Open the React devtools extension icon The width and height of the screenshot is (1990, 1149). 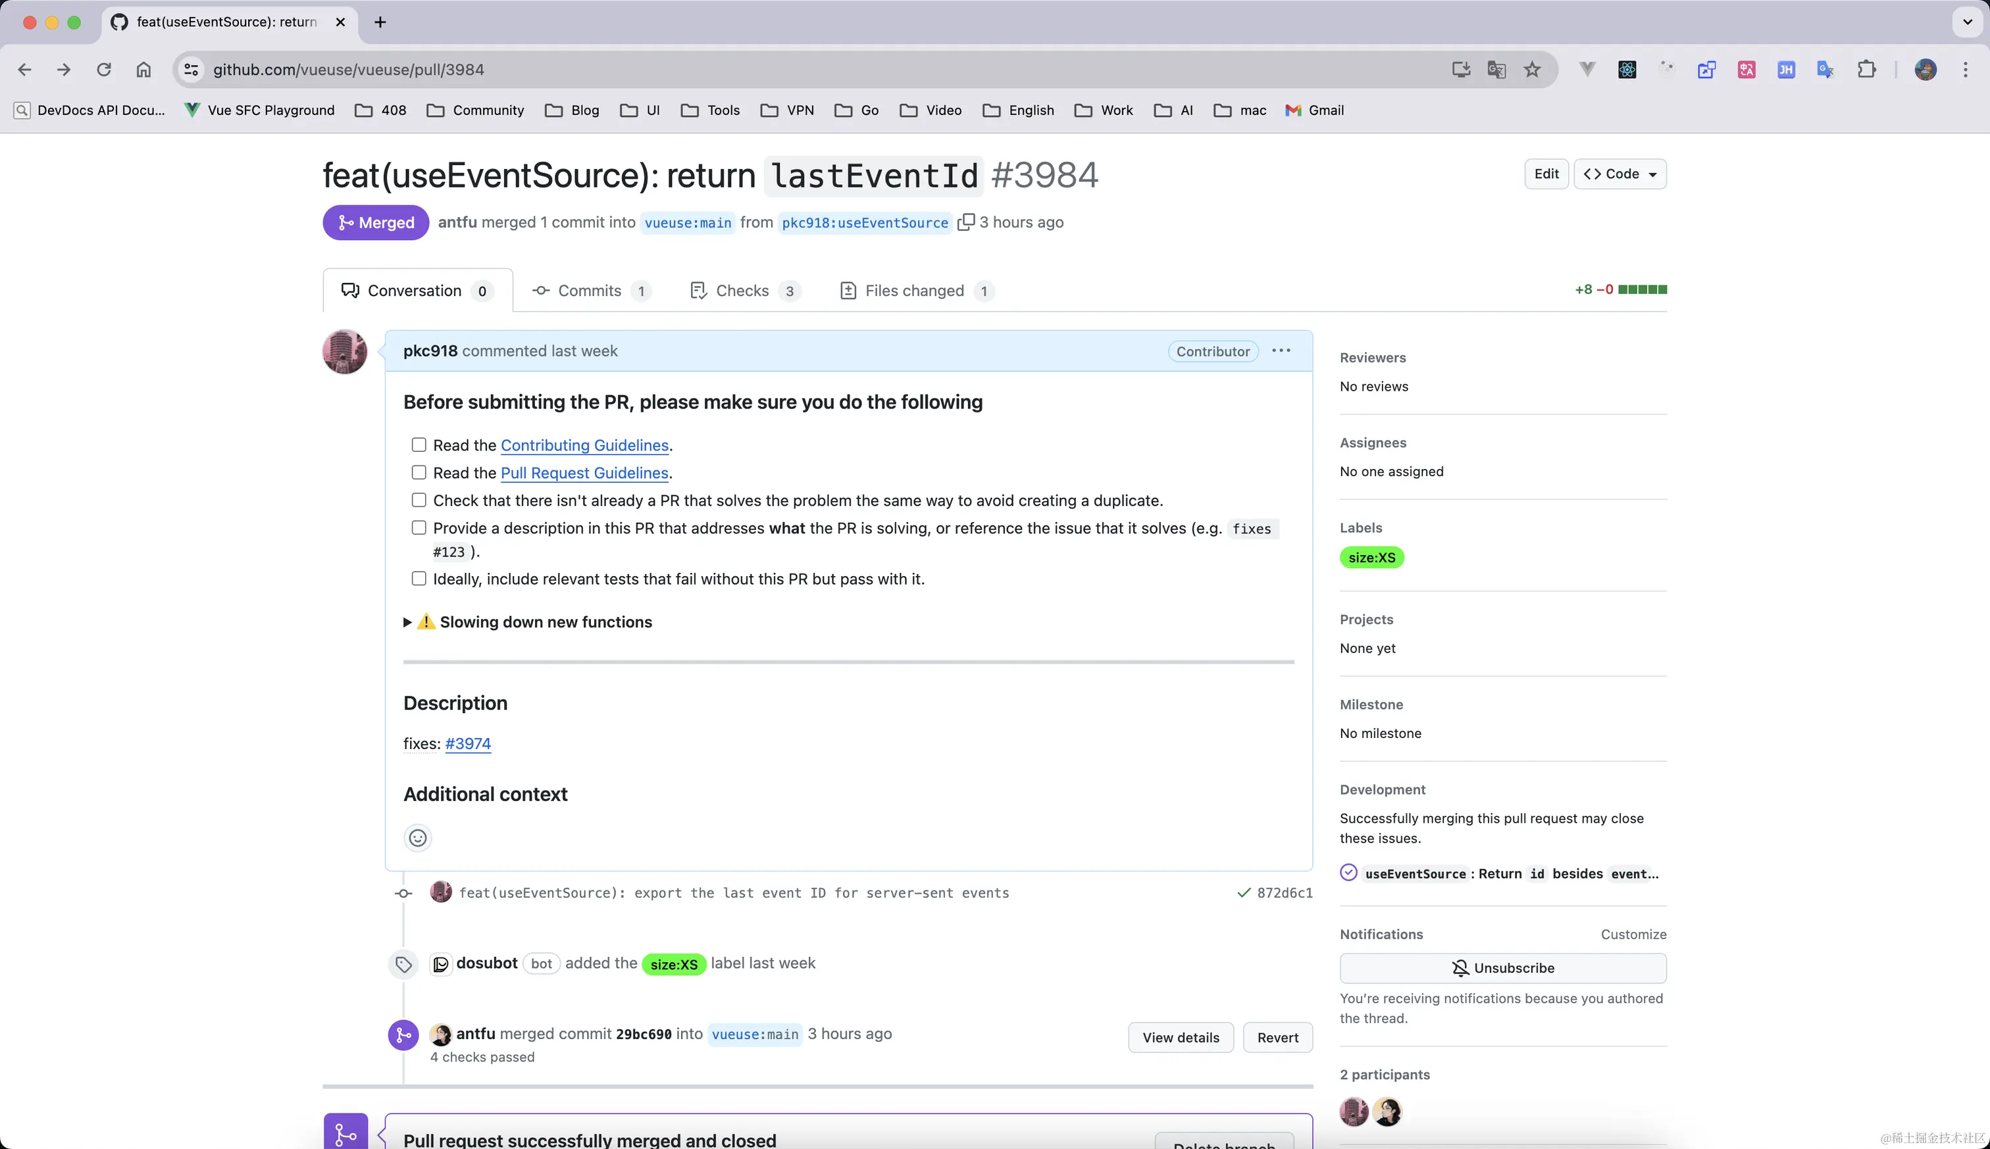[1627, 70]
